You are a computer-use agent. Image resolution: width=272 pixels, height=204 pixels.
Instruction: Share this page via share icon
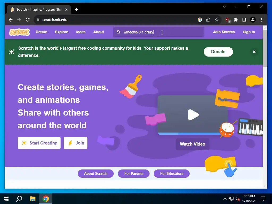pyautogui.click(x=208, y=20)
